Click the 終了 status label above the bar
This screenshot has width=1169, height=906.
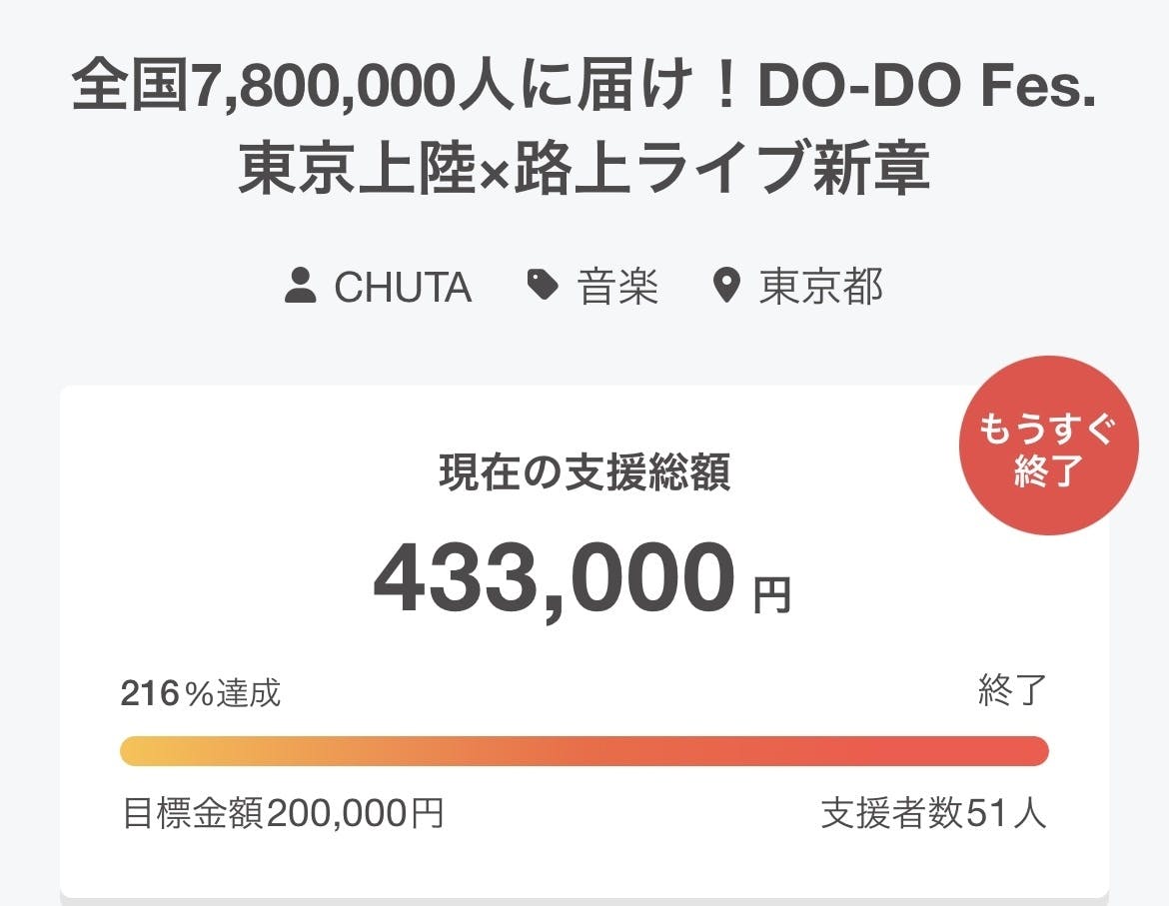point(1012,691)
